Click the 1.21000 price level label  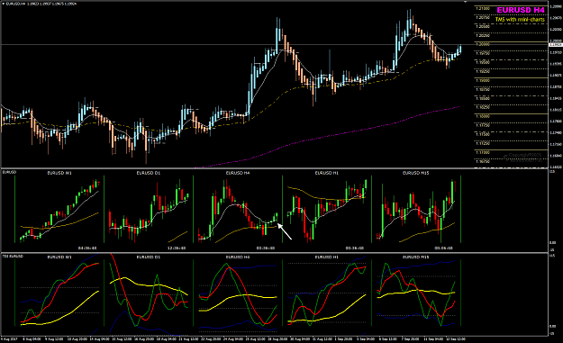[483, 8]
